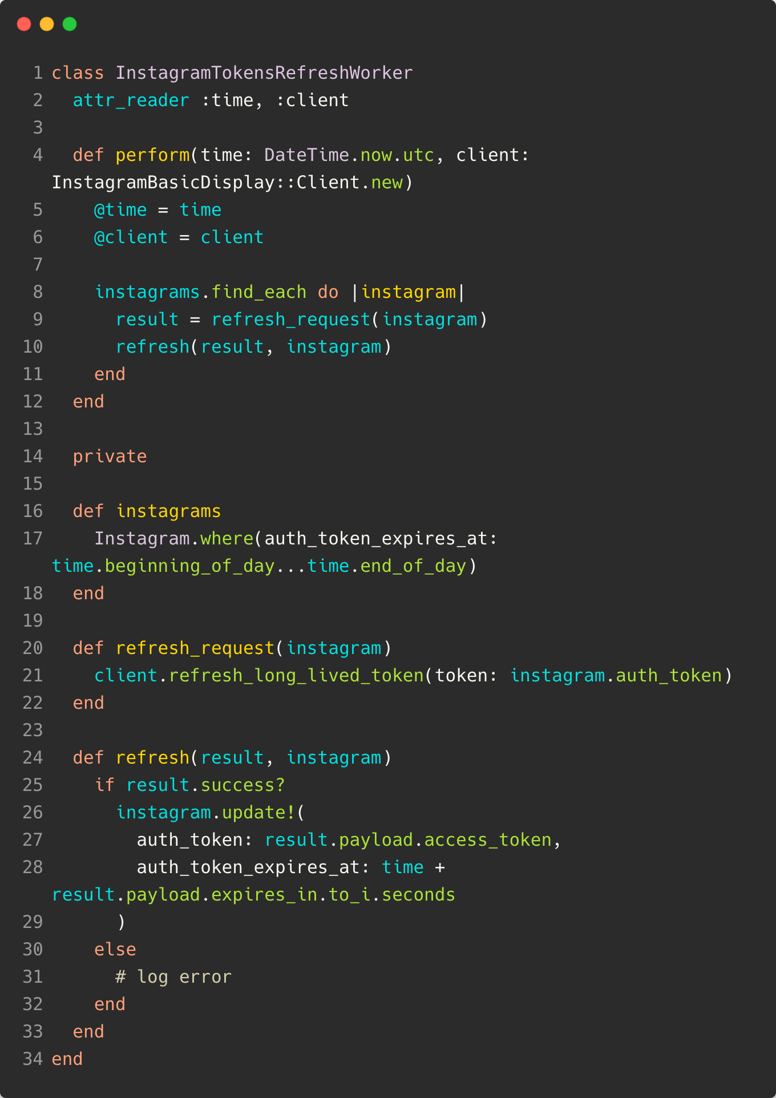Screen dimensions: 776x1098
Task: Click InstagramBasicDisplay::Client text
Action: tap(206, 183)
